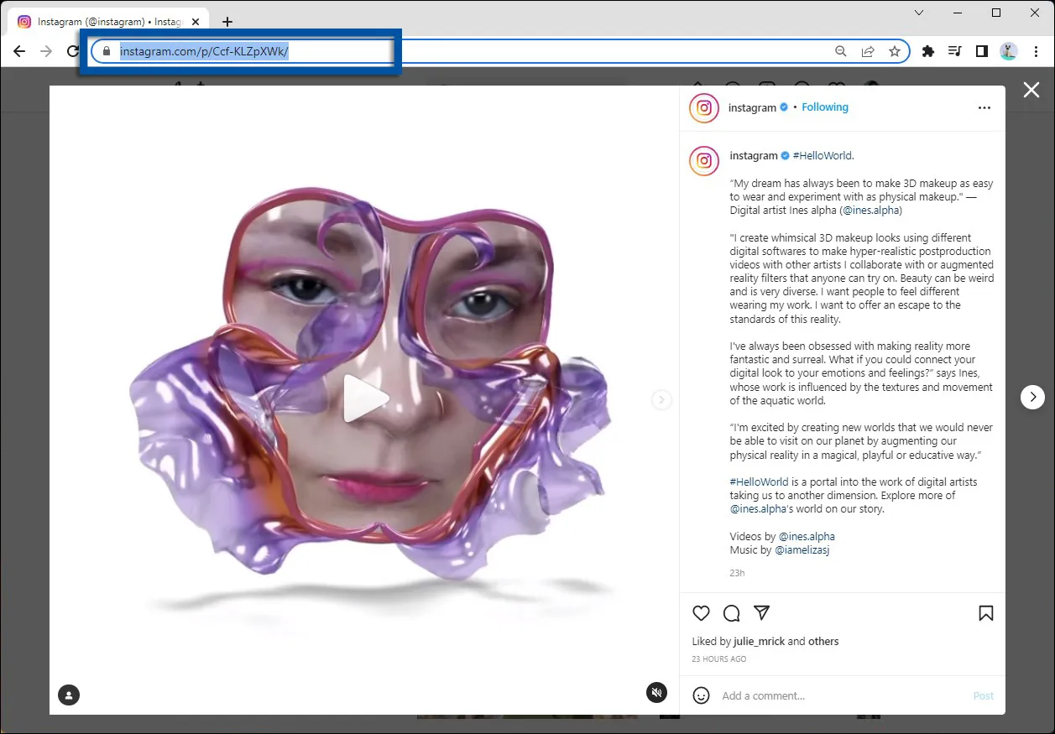This screenshot has width=1055, height=734.
Task: Like the post with the heart icon
Action: pos(701,613)
